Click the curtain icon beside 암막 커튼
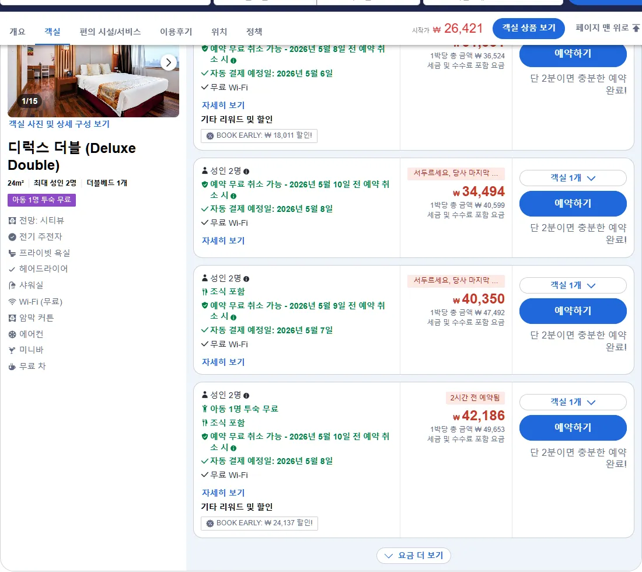 [x=12, y=318]
